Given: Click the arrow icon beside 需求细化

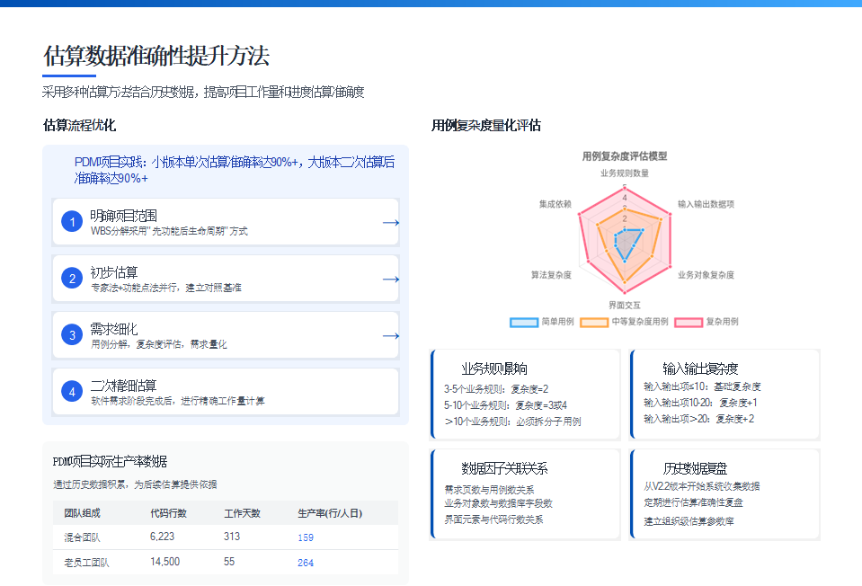Looking at the screenshot, I should coord(392,335).
